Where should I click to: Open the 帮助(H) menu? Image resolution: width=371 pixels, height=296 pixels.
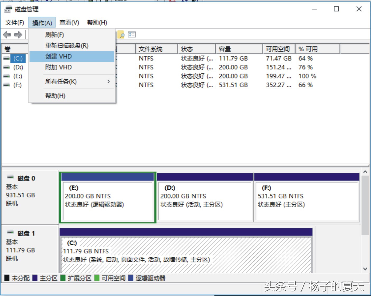pos(97,22)
